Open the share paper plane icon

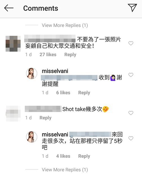pyautogui.click(x=132, y=8)
